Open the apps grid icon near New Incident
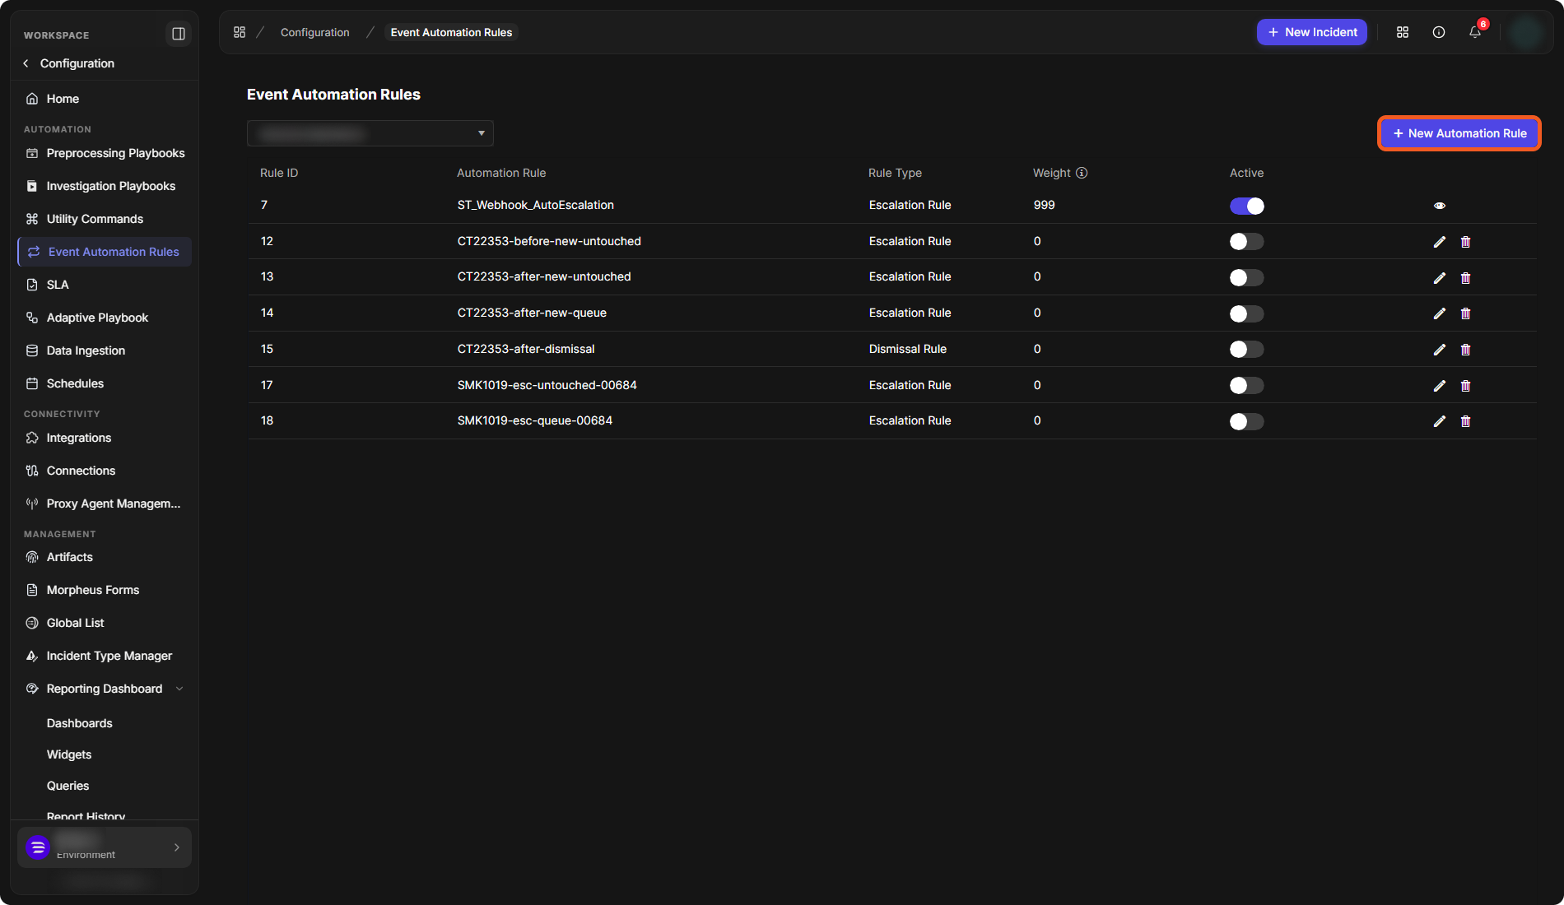The width and height of the screenshot is (1564, 905). tap(1403, 32)
